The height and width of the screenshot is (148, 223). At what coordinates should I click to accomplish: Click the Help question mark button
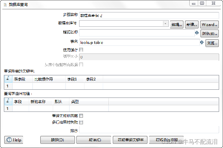(x=14, y=140)
